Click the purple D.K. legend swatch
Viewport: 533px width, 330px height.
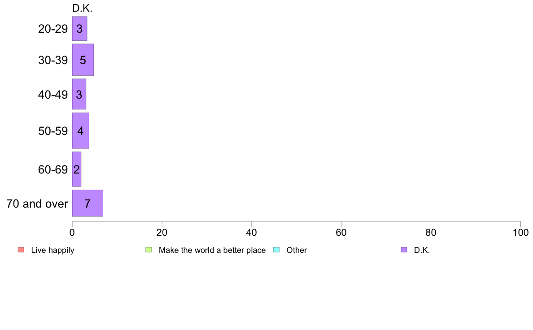tap(404, 250)
